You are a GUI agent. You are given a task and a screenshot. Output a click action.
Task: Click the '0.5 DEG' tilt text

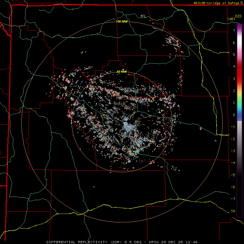[x=133, y=242]
